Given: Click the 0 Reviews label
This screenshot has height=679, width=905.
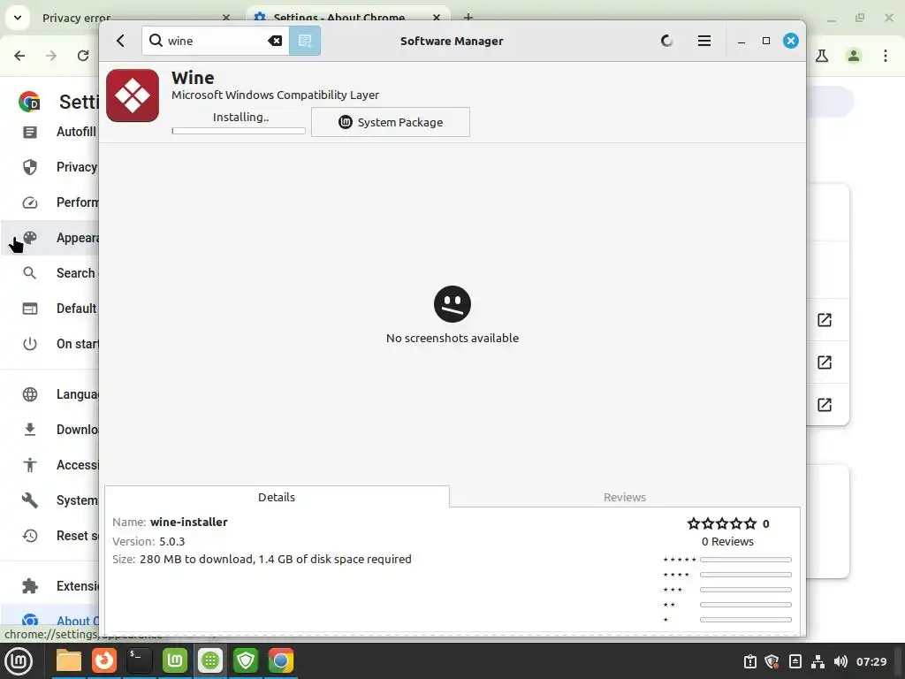Looking at the screenshot, I should pyautogui.click(x=727, y=542).
